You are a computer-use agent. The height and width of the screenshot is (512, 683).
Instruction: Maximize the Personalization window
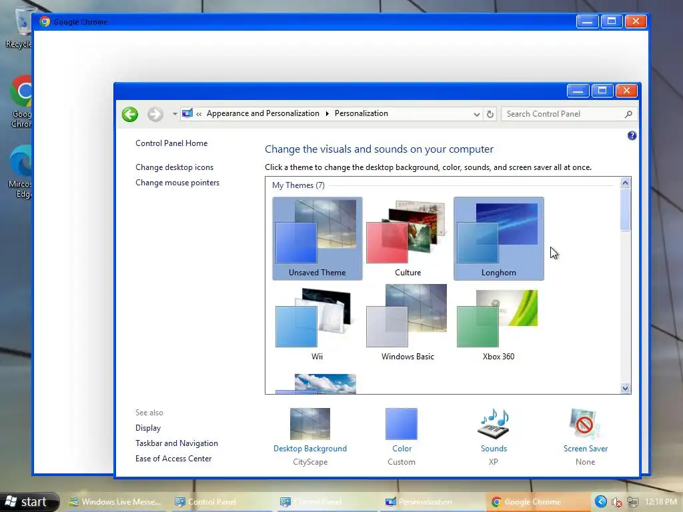pos(602,91)
